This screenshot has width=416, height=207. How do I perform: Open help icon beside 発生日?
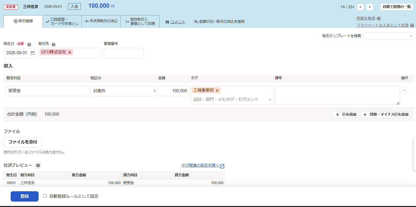[x=29, y=44]
